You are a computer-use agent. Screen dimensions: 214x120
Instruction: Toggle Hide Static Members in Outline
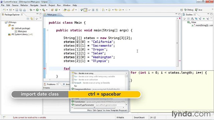[x=200, y=19]
